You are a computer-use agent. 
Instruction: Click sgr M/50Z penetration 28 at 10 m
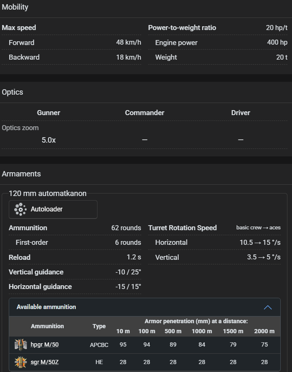[x=123, y=362]
